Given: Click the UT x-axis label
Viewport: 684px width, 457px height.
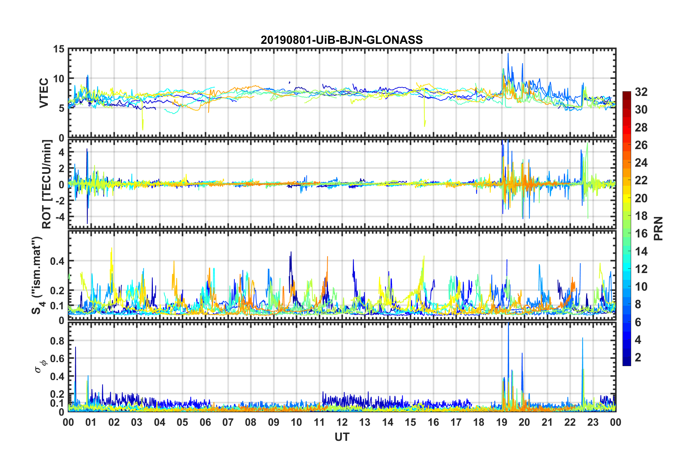Looking at the screenshot, I should click(x=342, y=437).
